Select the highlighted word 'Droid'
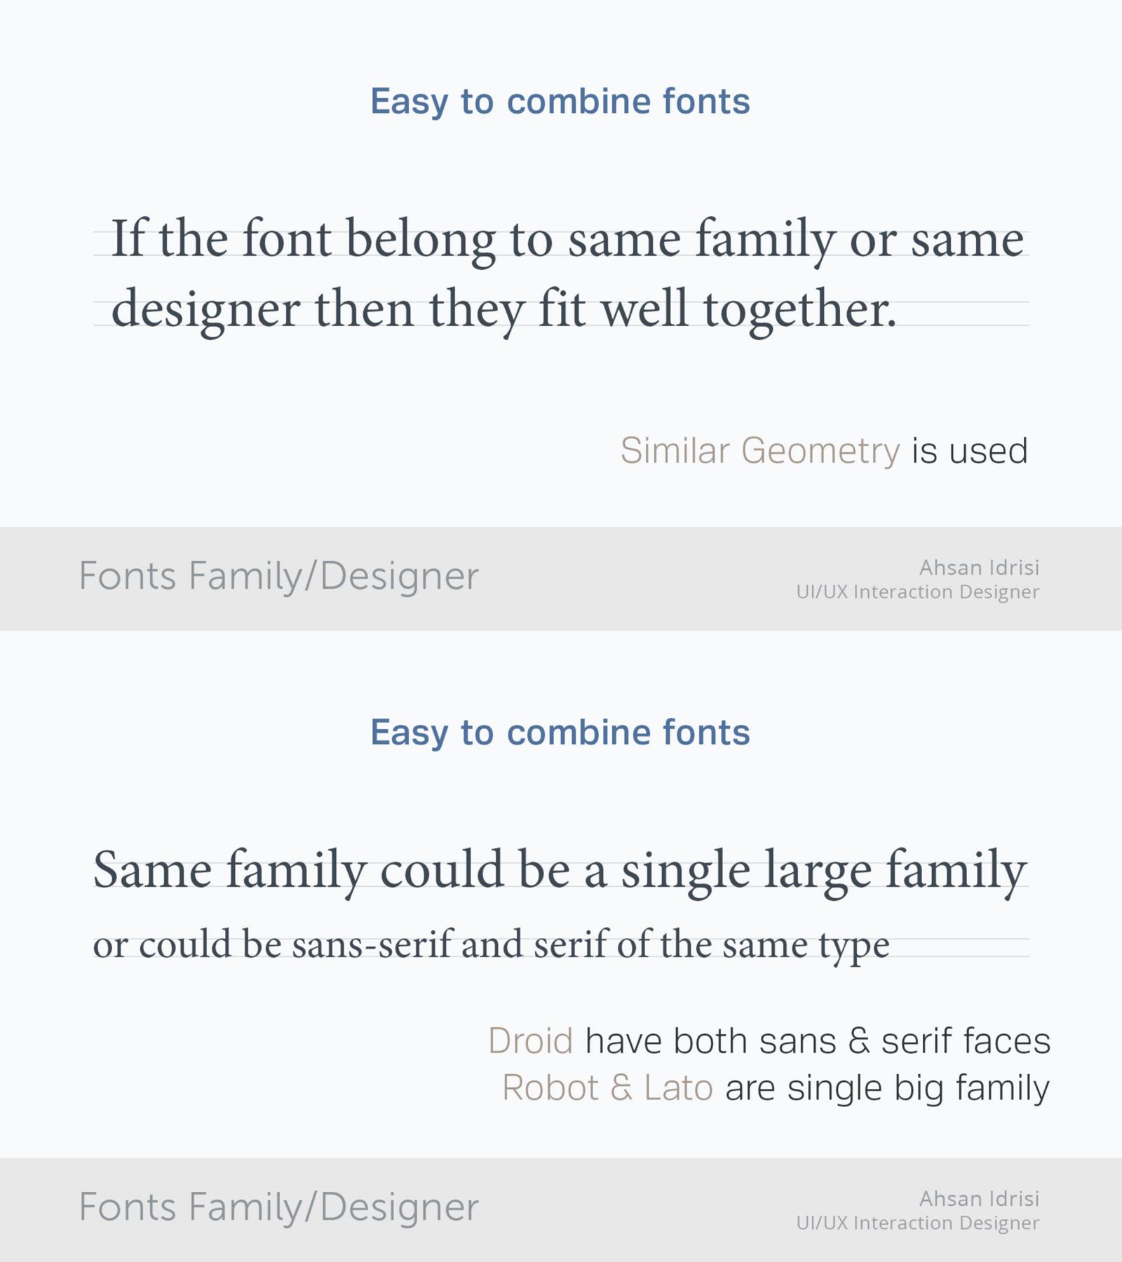The width and height of the screenshot is (1122, 1262). tap(531, 1041)
